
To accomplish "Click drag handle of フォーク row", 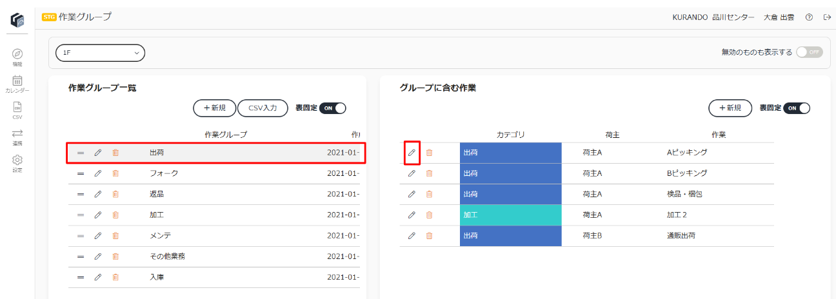I will pyautogui.click(x=81, y=173).
